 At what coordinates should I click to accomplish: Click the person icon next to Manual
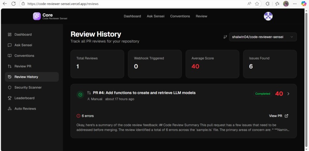(x=89, y=99)
